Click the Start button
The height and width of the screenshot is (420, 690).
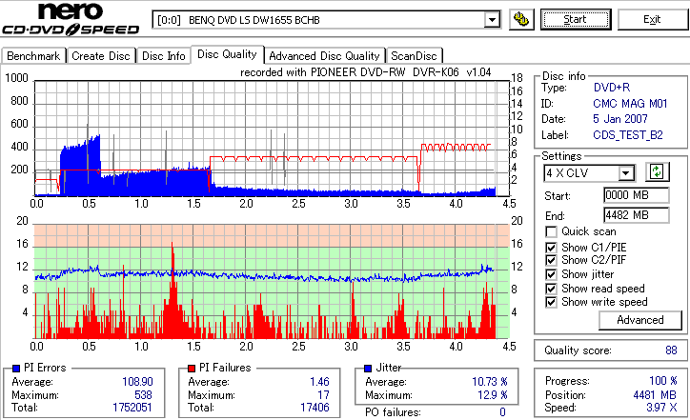pyautogui.click(x=576, y=19)
